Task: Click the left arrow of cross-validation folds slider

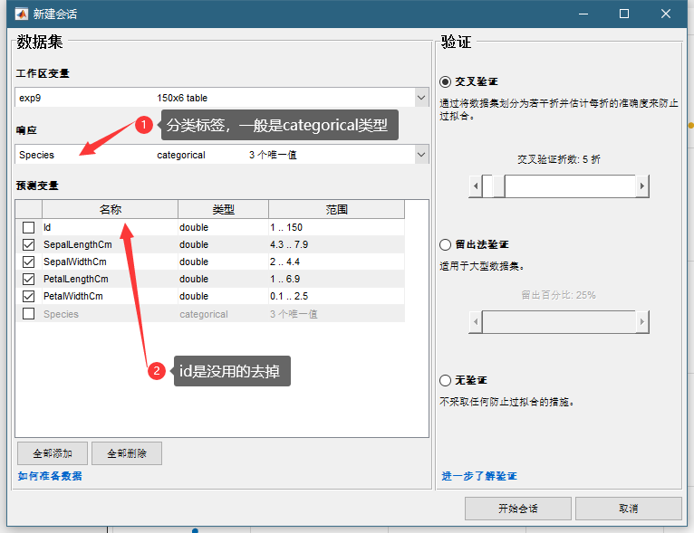Action: click(x=475, y=186)
